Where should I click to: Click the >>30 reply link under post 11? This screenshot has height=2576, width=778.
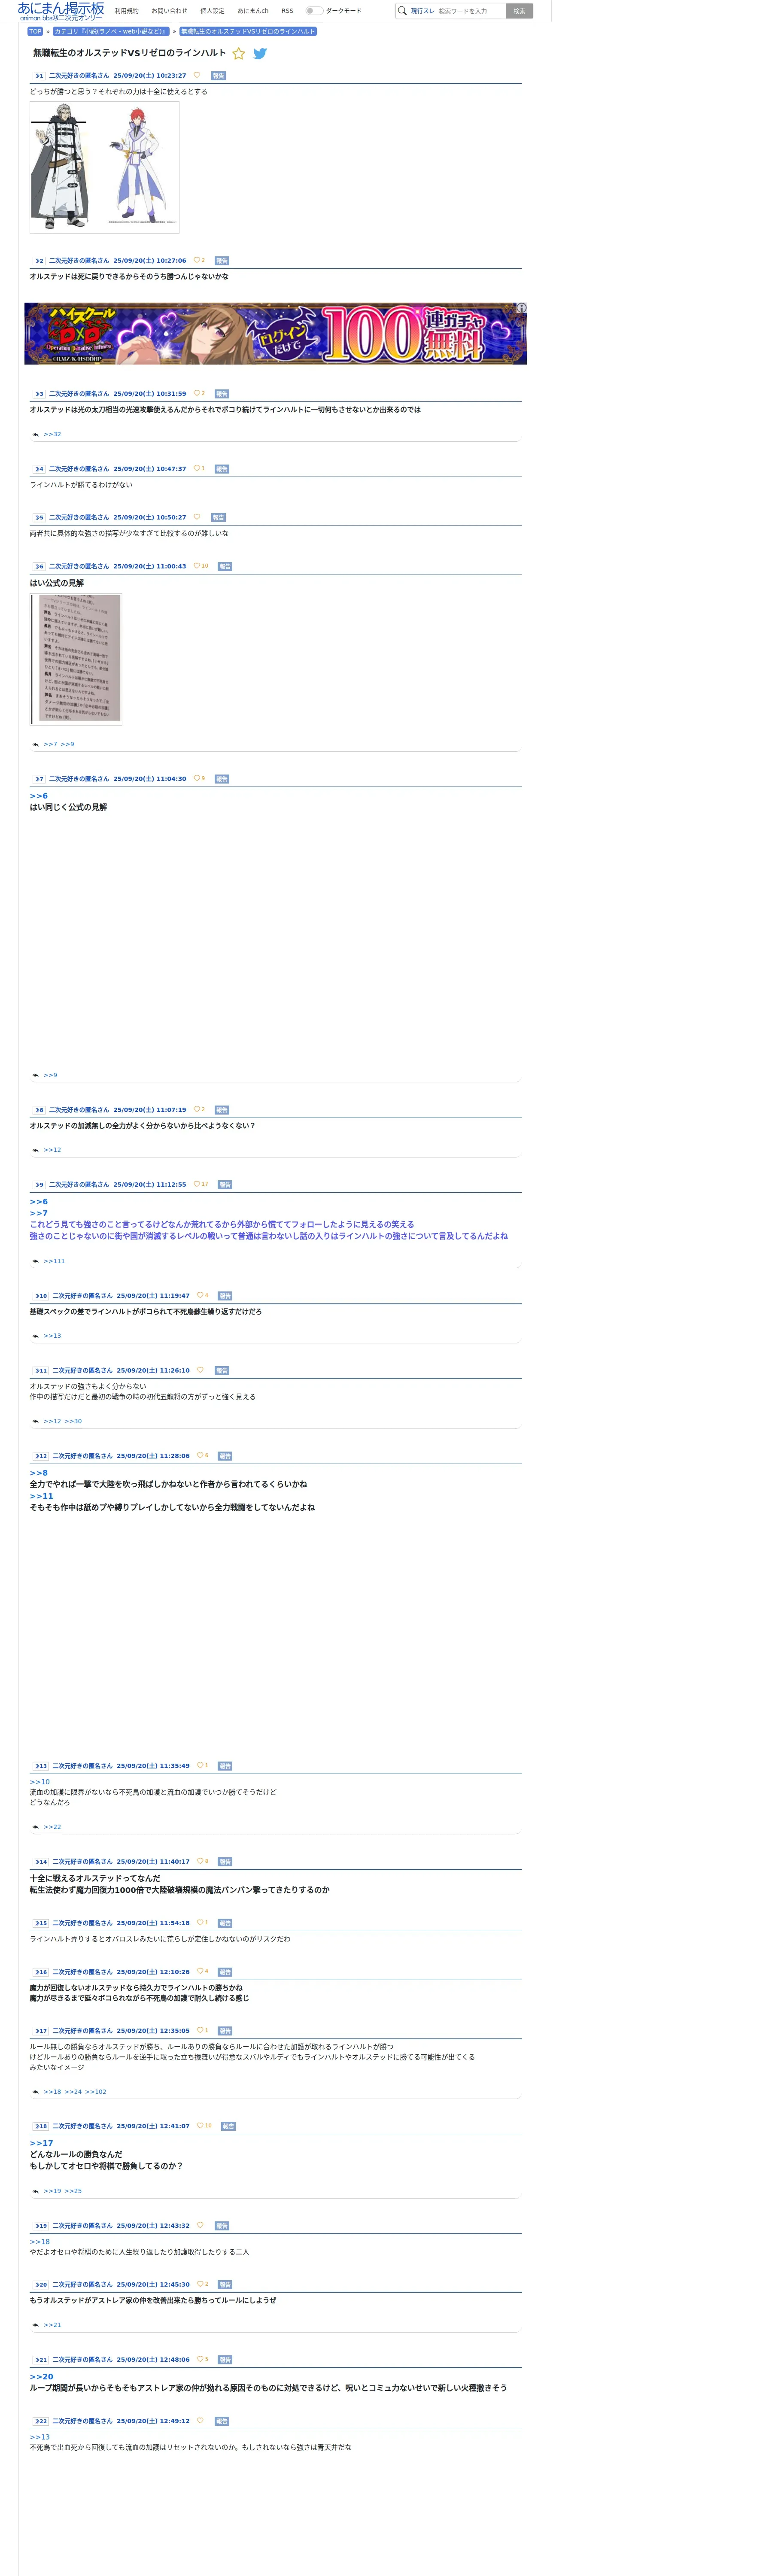(x=73, y=1421)
